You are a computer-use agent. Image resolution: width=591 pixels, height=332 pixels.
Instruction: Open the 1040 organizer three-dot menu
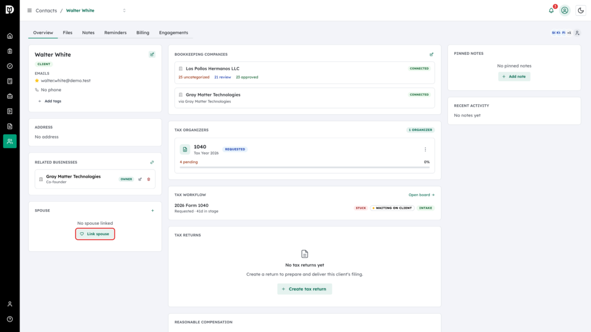pyautogui.click(x=425, y=149)
